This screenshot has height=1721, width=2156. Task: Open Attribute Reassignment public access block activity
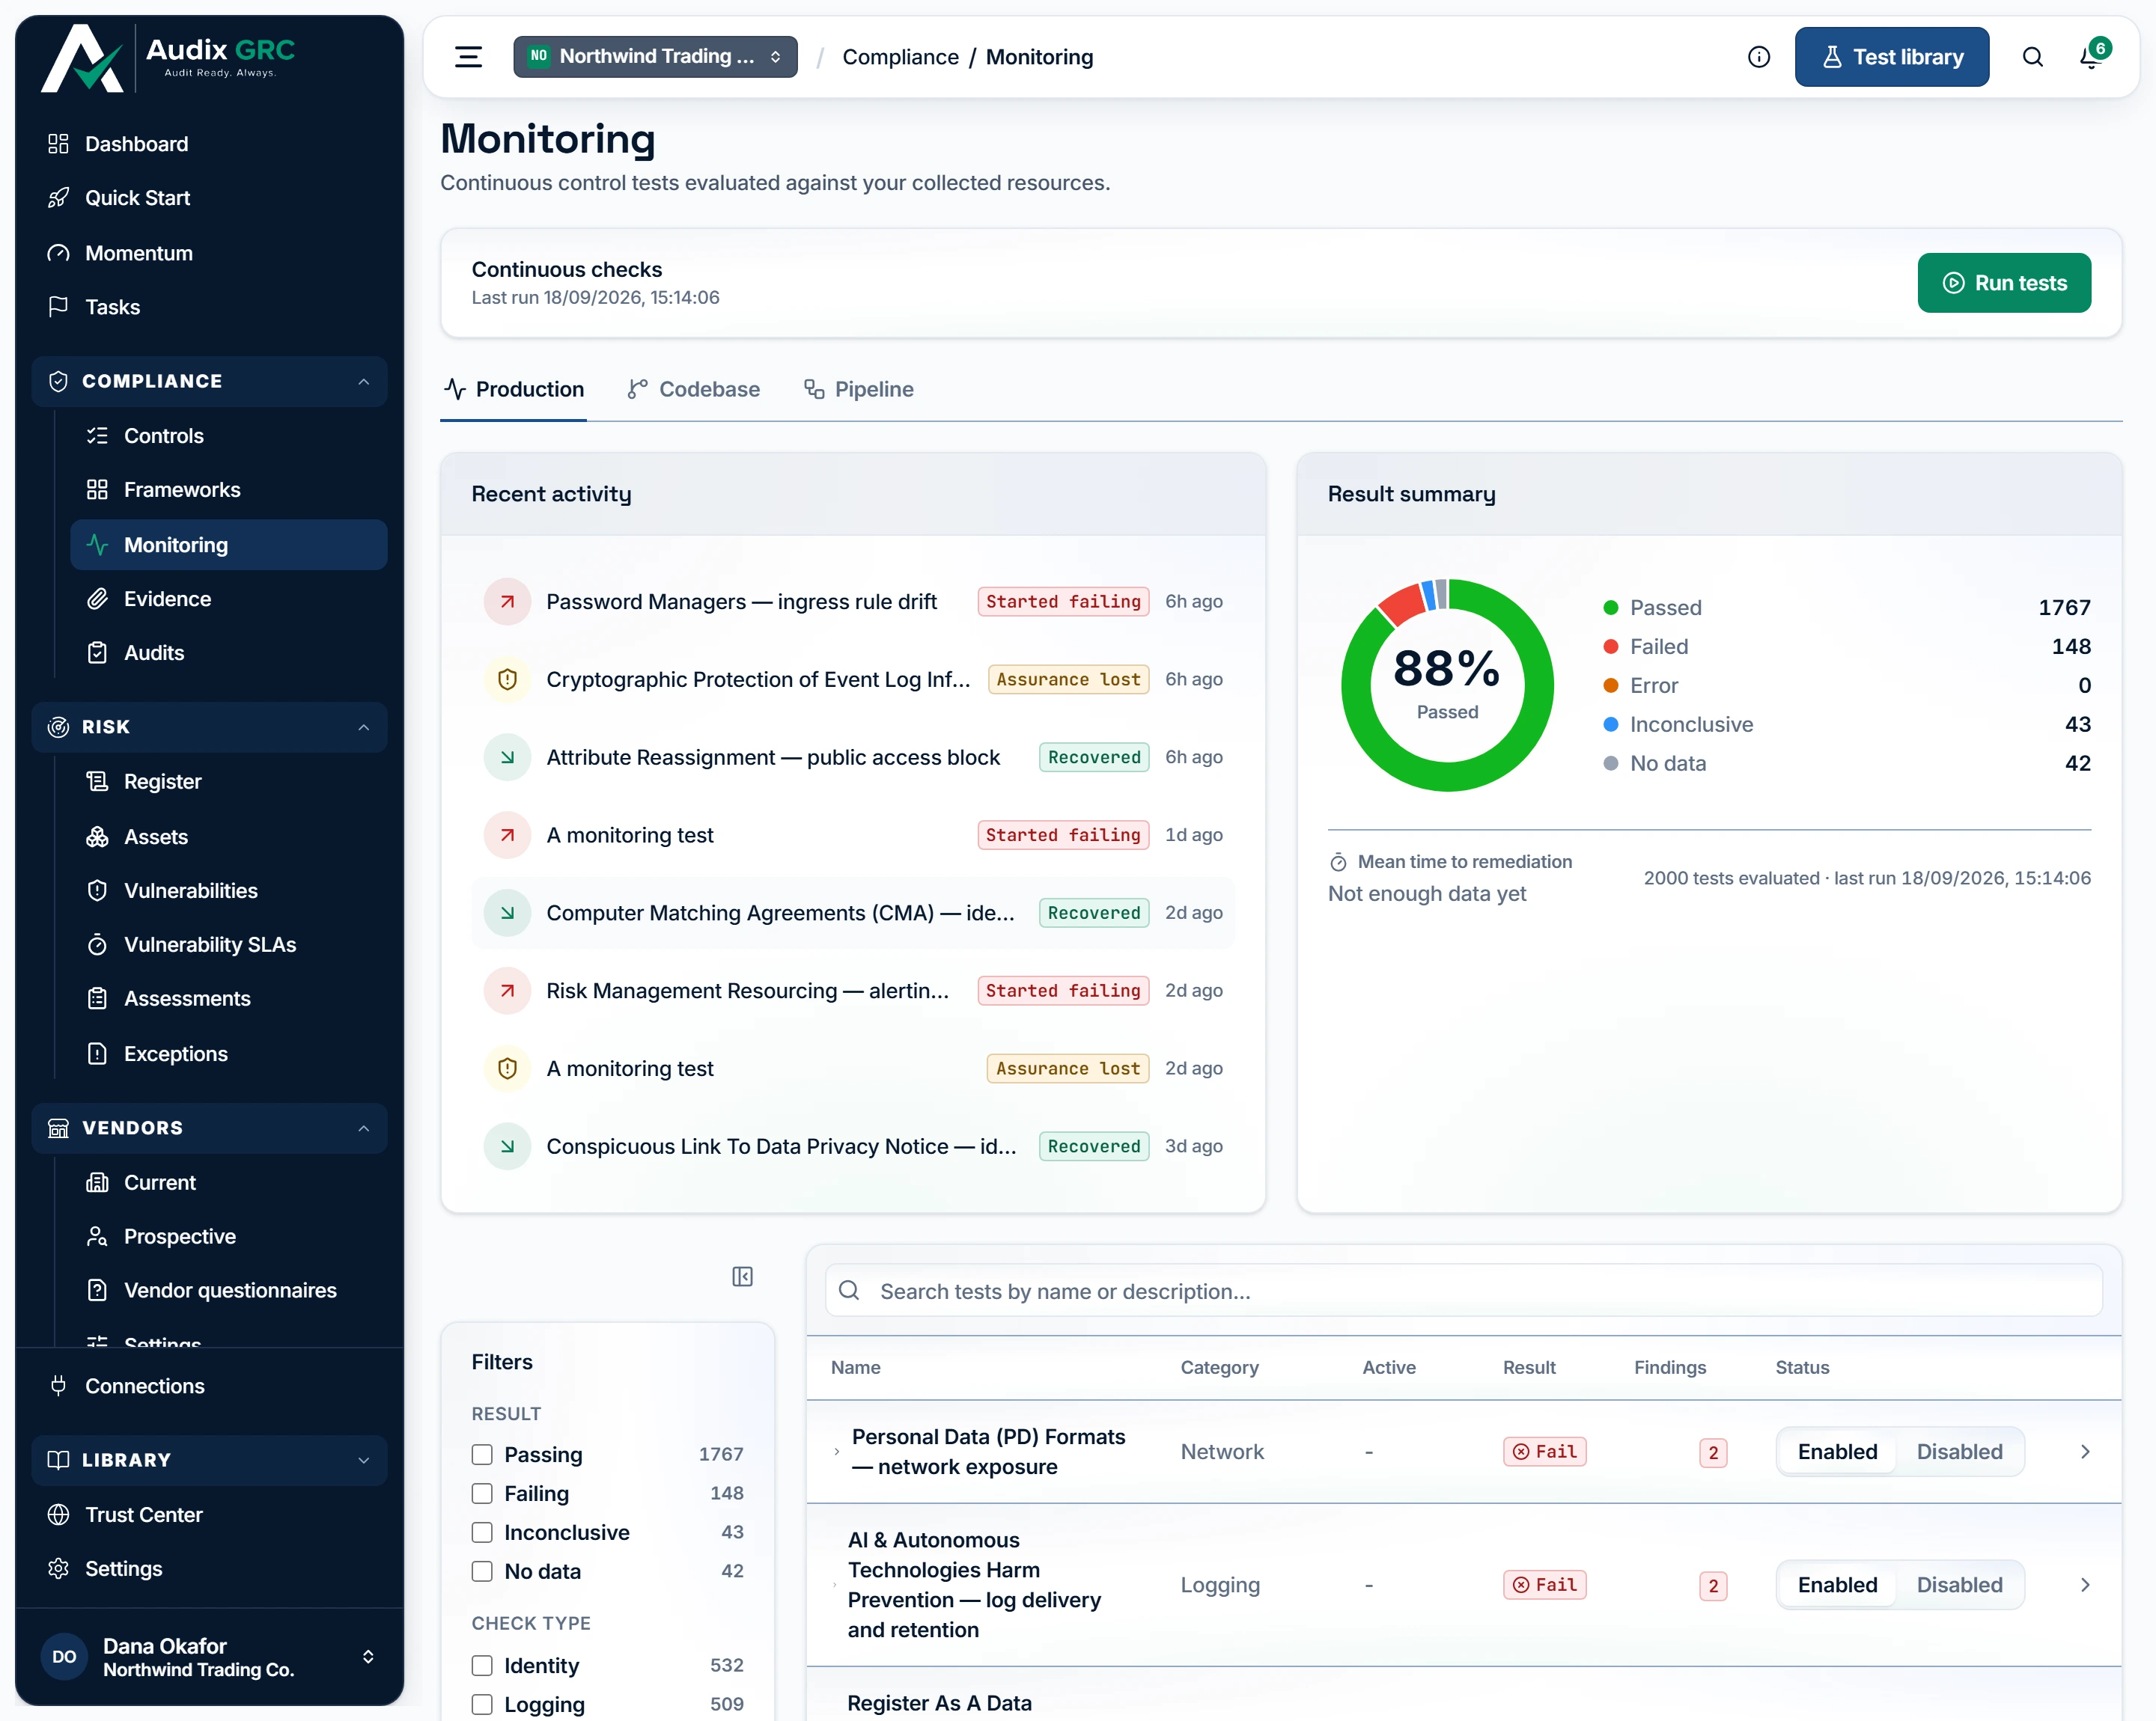coord(853,756)
